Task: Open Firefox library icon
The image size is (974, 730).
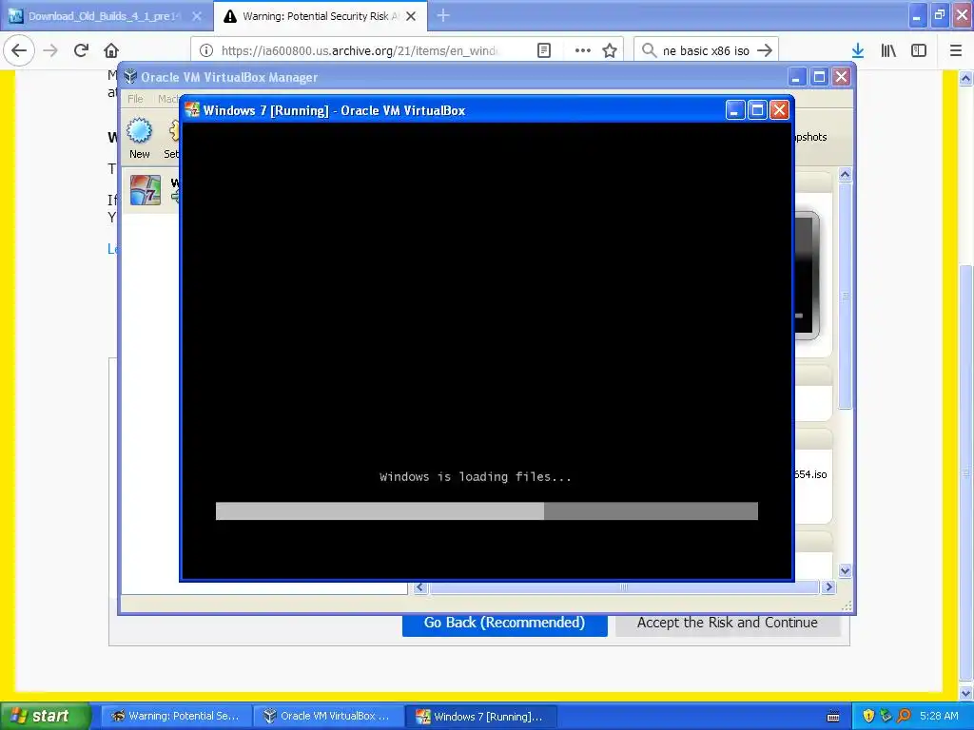Action: coord(888,50)
